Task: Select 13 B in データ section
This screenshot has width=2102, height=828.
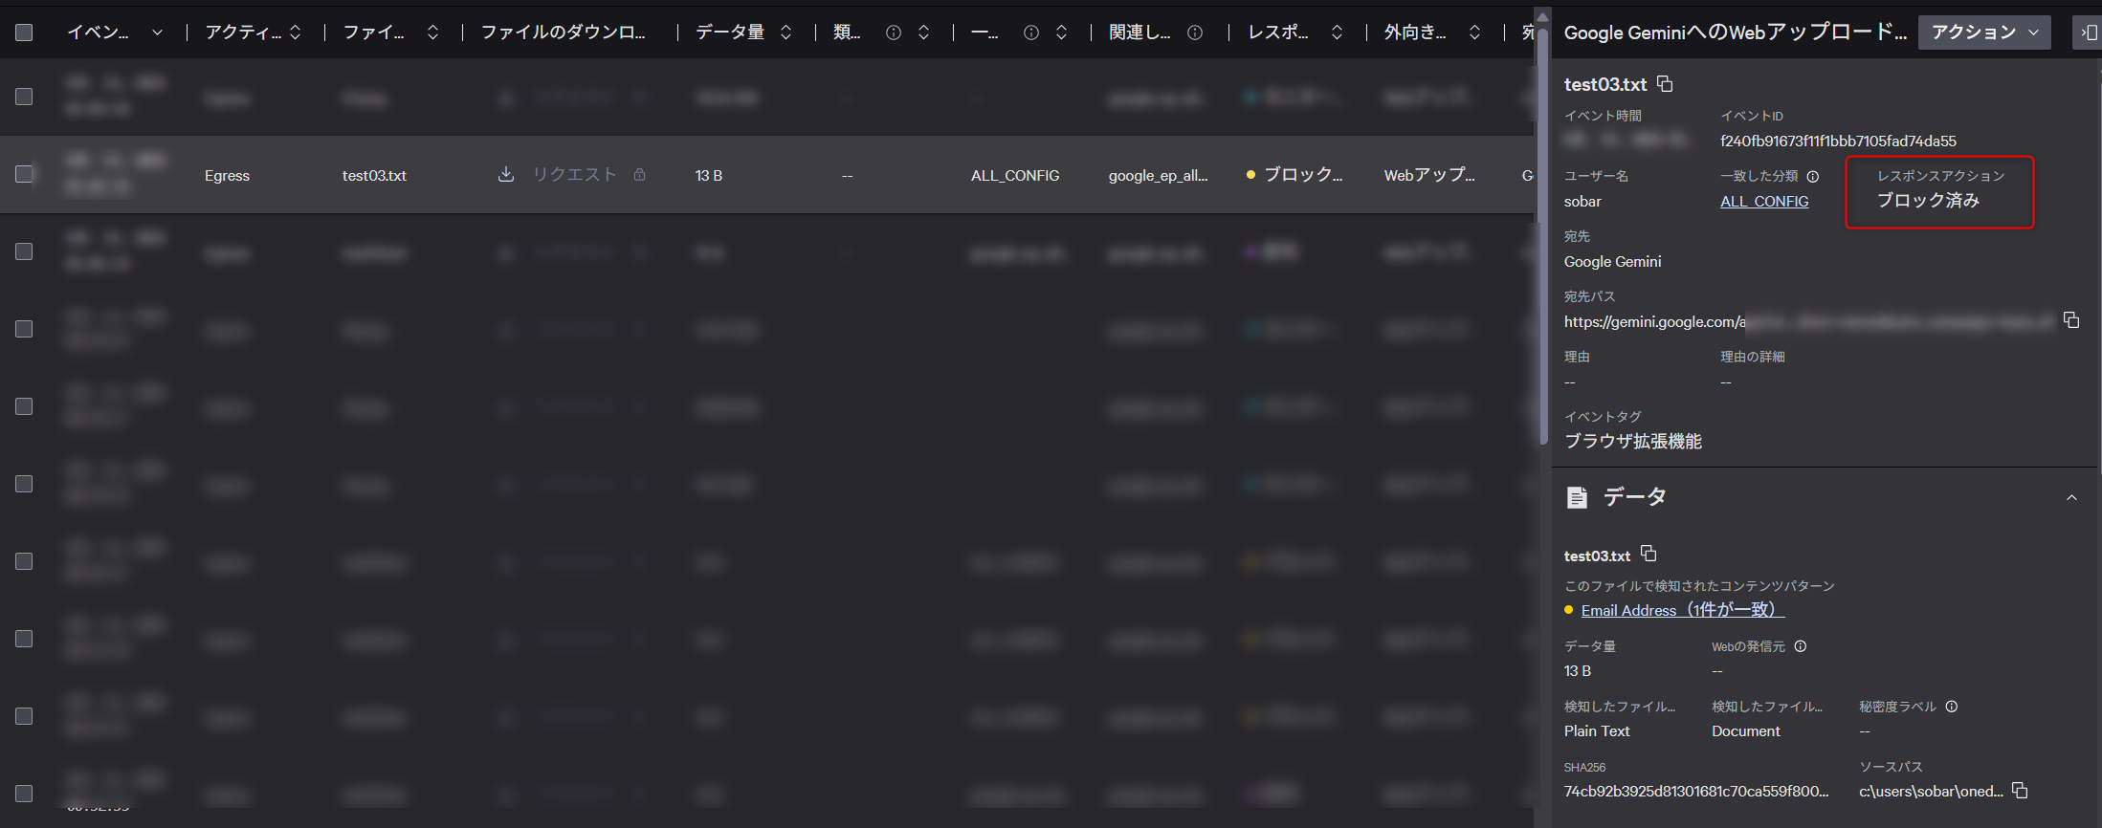Action: (1578, 671)
